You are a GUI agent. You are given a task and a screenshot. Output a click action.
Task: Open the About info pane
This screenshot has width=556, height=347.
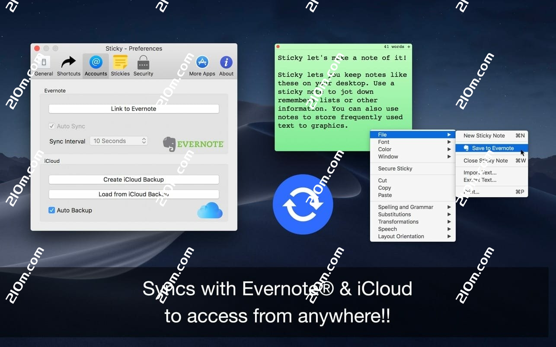pos(226,66)
